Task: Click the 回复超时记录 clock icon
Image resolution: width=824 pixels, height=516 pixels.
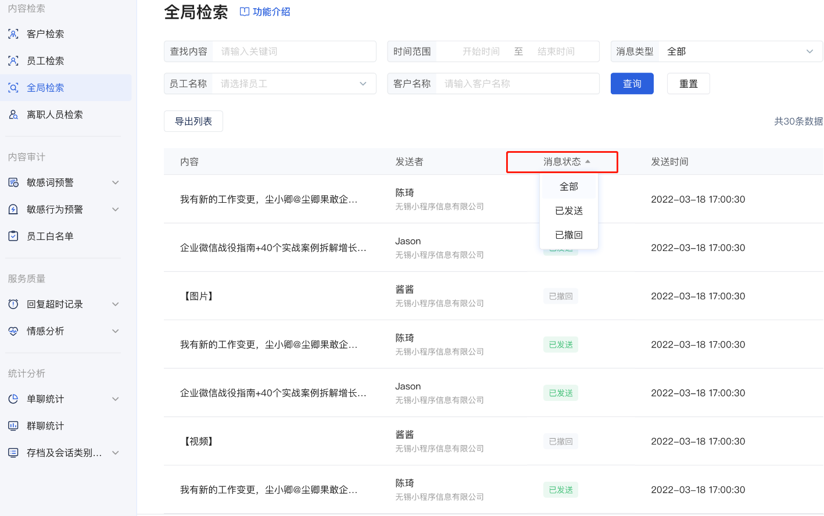Action: 13,304
